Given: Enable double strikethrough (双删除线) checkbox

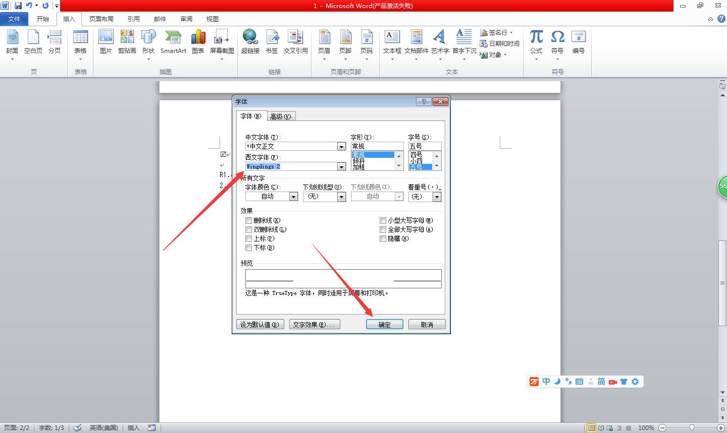Looking at the screenshot, I should click(x=248, y=229).
